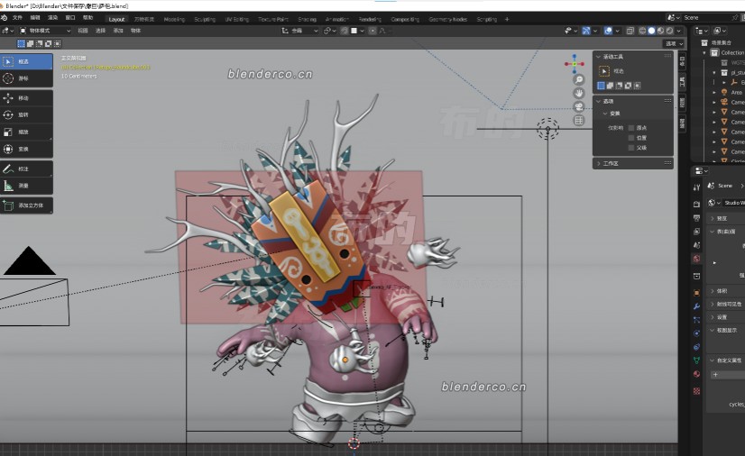Viewport: 745px width, 456px height.
Task: Open Physics properties tab icon
Action: click(x=696, y=333)
